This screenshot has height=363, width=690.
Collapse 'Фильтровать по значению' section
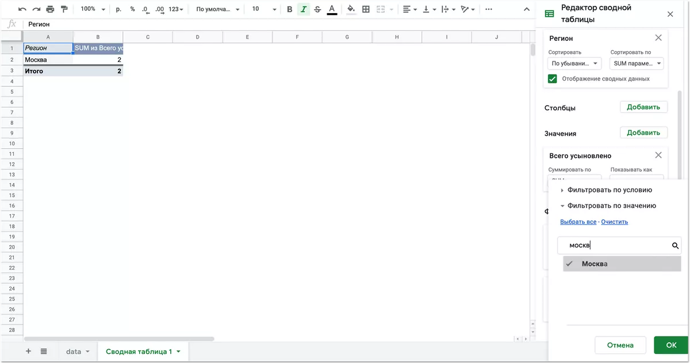pos(608,206)
